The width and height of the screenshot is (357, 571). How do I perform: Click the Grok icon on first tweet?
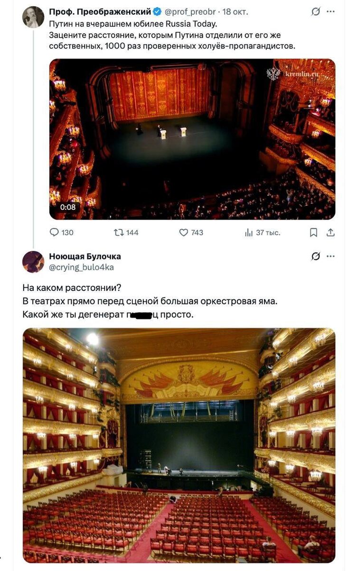click(x=315, y=12)
